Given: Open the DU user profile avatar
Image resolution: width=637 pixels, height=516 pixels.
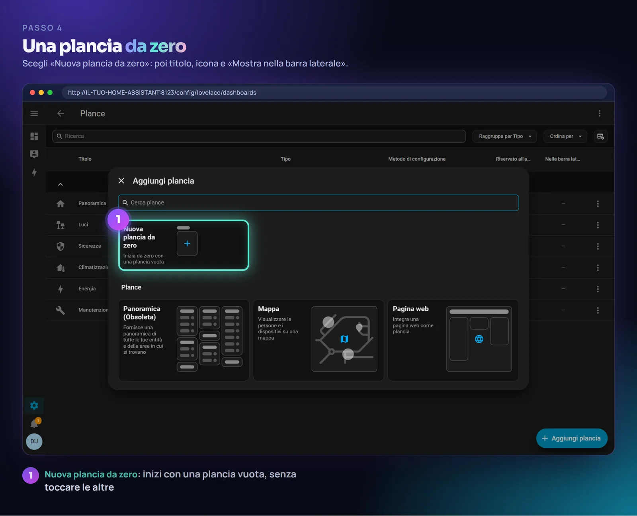Looking at the screenshot, I should coord(34,441).
